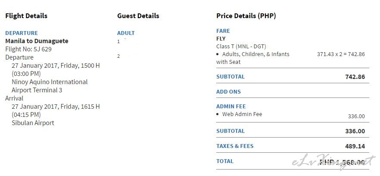Select the ADD ONS section label
The image size is (380, 176).
228,92
